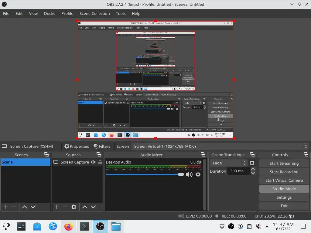Image resolution: width=311 pixels, height=233 pixels.
Task: Click Exit button in Controls
Action: [284, 206]
